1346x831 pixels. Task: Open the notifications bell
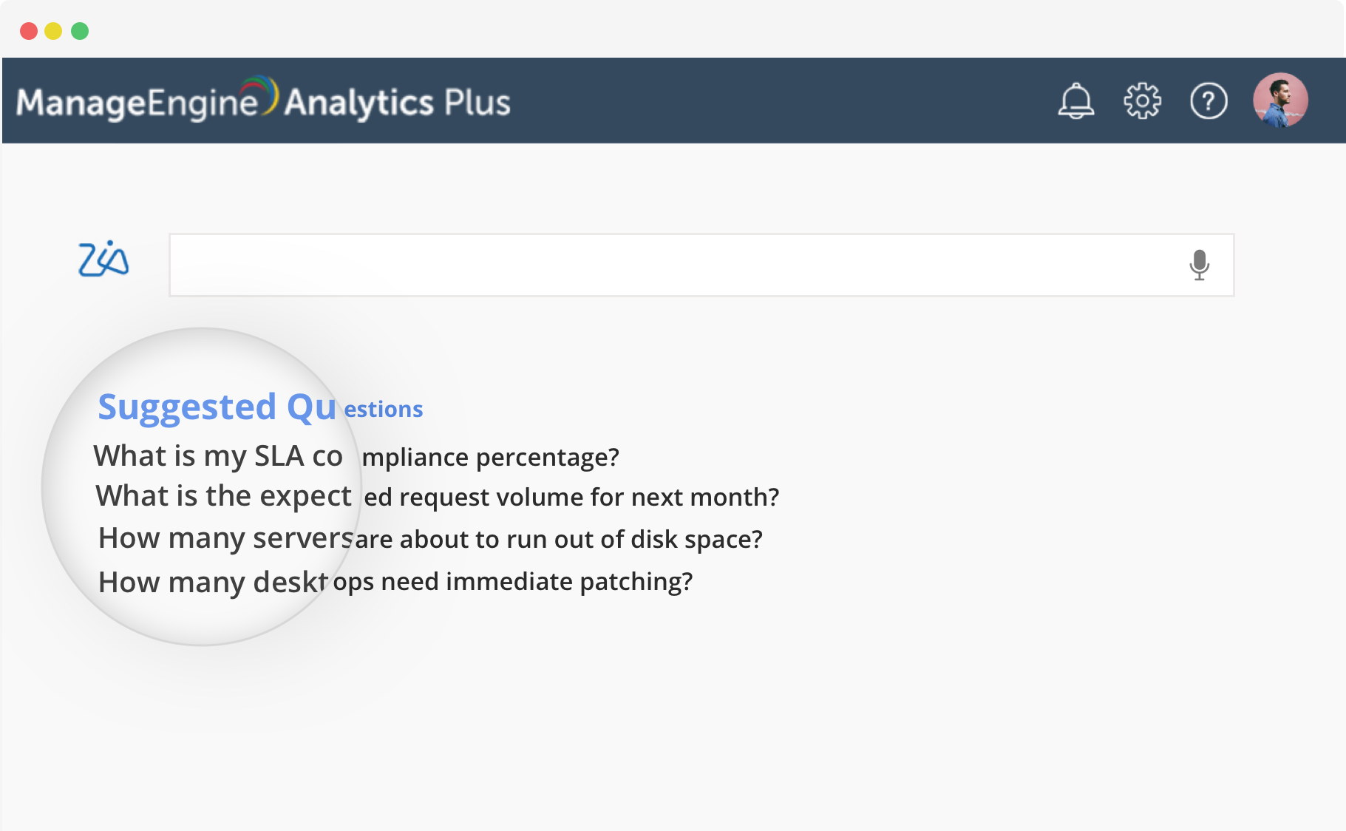(1075, 101)
